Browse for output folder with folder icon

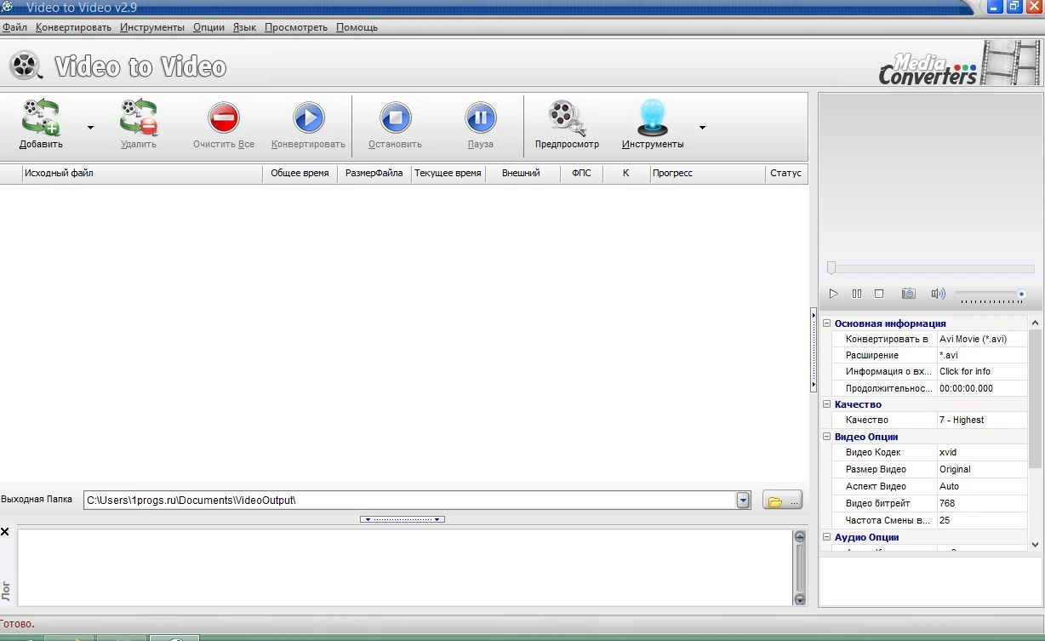tap(782, 501)
